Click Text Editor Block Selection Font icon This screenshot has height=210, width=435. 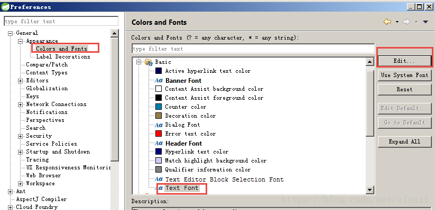point(159,179)
